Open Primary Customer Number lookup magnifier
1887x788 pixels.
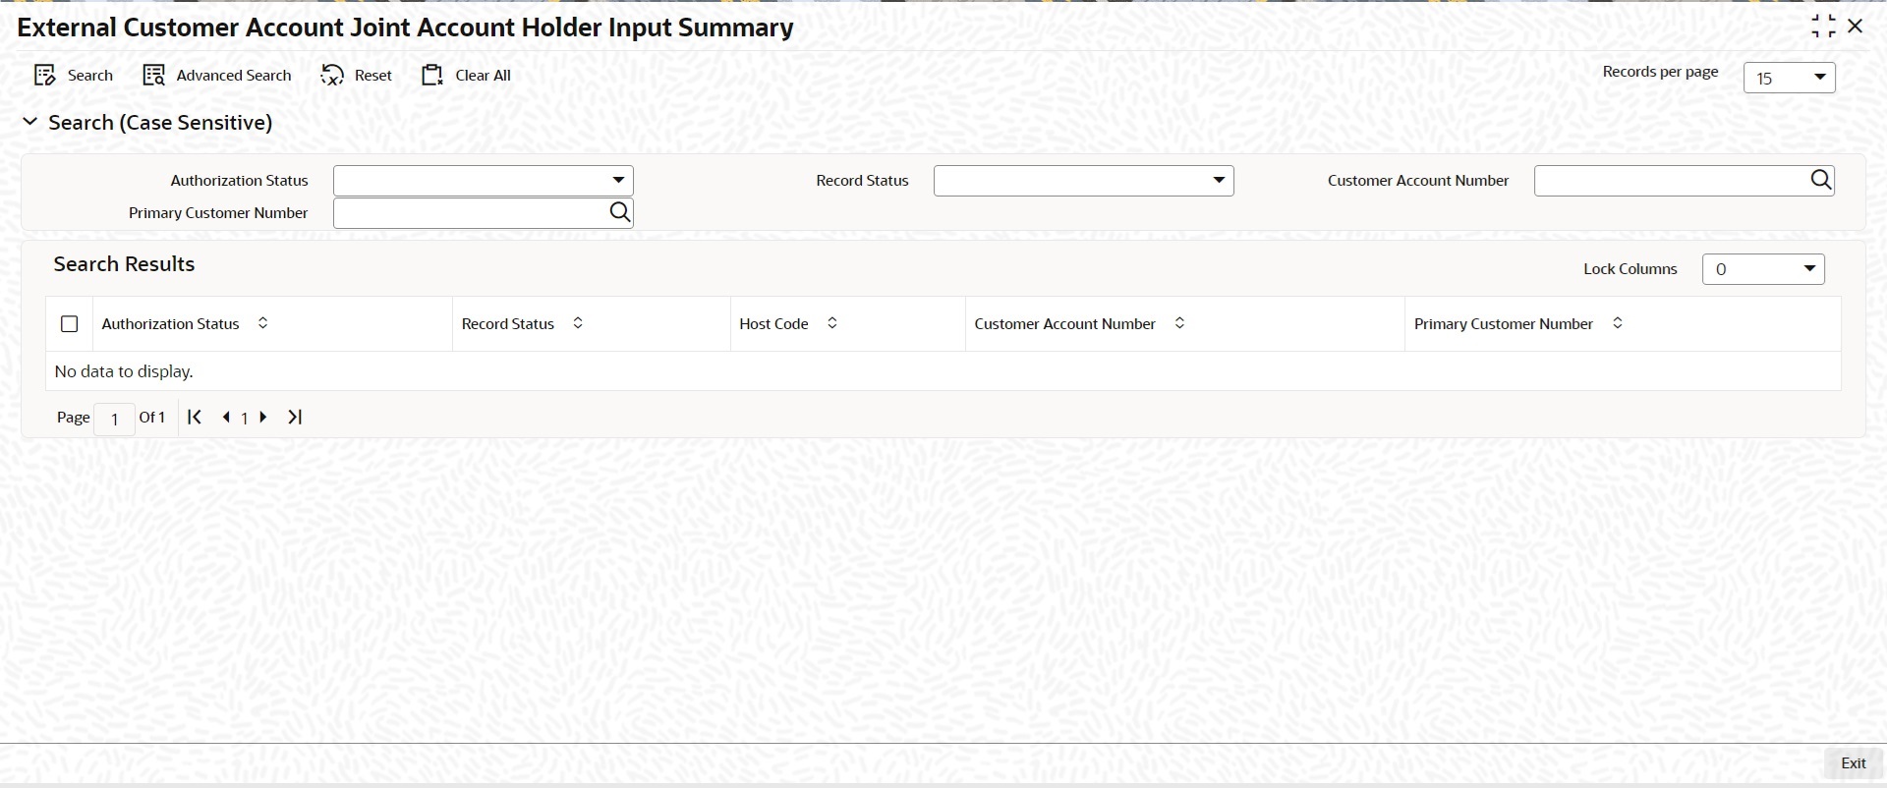pos(619,212)
